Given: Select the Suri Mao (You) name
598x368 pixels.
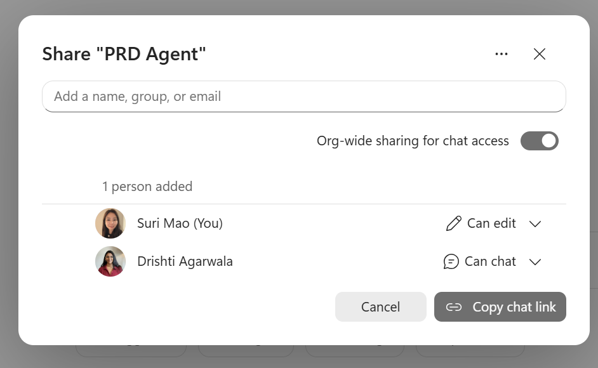Looking at the screenshot, I should pos(180,223).
